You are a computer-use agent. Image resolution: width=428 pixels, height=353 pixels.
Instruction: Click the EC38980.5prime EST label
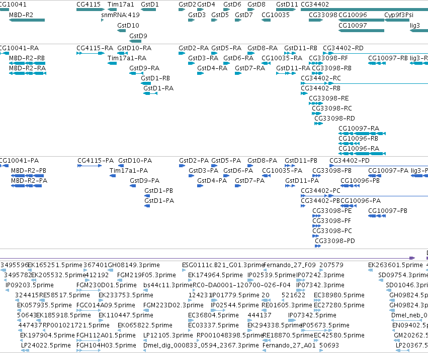click(339, 295)
